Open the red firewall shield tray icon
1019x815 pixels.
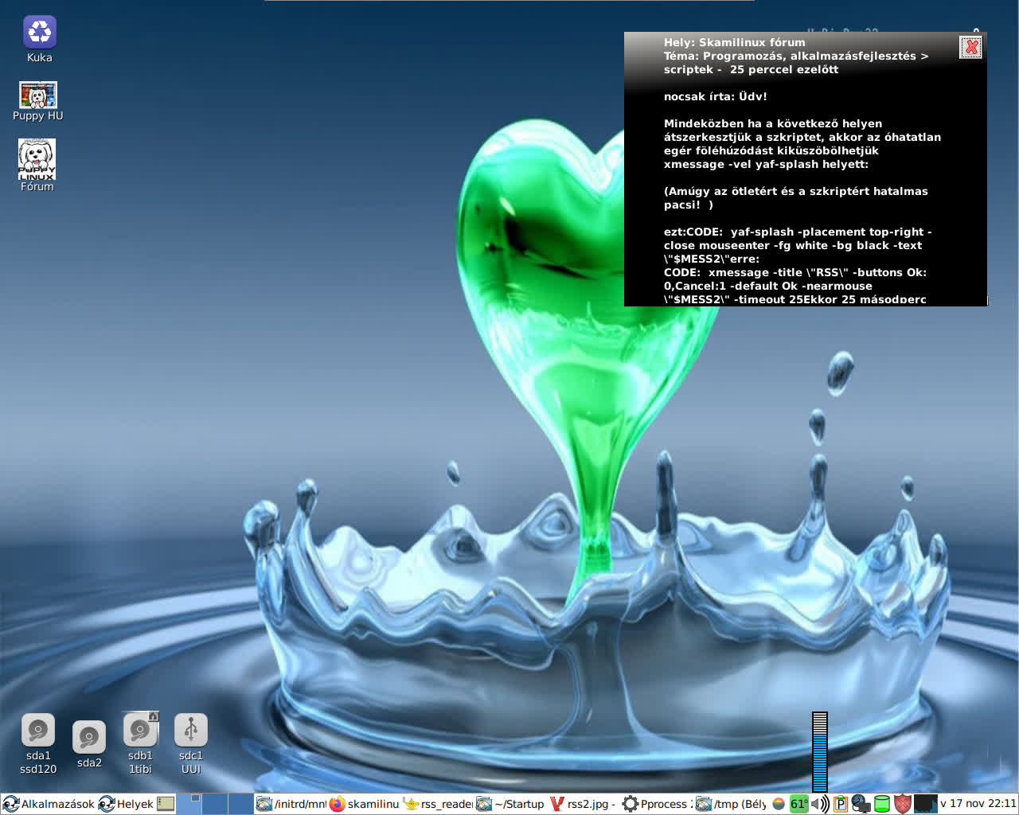[902, 804]
